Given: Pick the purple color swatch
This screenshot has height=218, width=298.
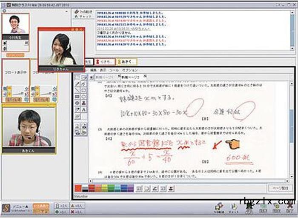Looking at the screenshot, I should [x=130, y=188].
